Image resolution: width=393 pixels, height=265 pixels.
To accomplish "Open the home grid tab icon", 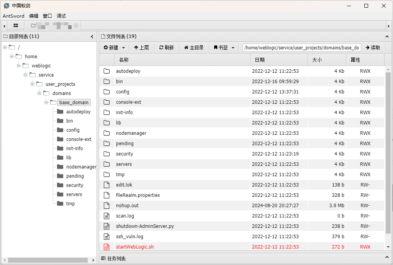I will point(16,26).
